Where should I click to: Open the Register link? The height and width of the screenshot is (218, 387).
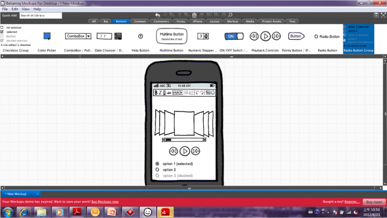point(351,202)
